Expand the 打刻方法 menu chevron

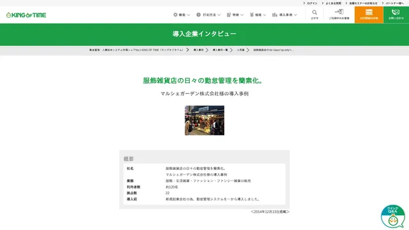(219, 15)
